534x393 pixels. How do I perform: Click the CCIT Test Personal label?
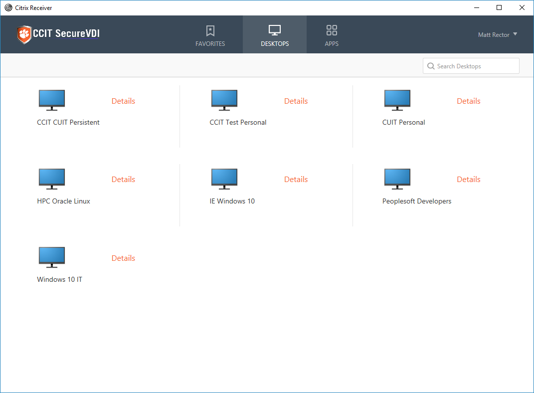click(238, 122)
